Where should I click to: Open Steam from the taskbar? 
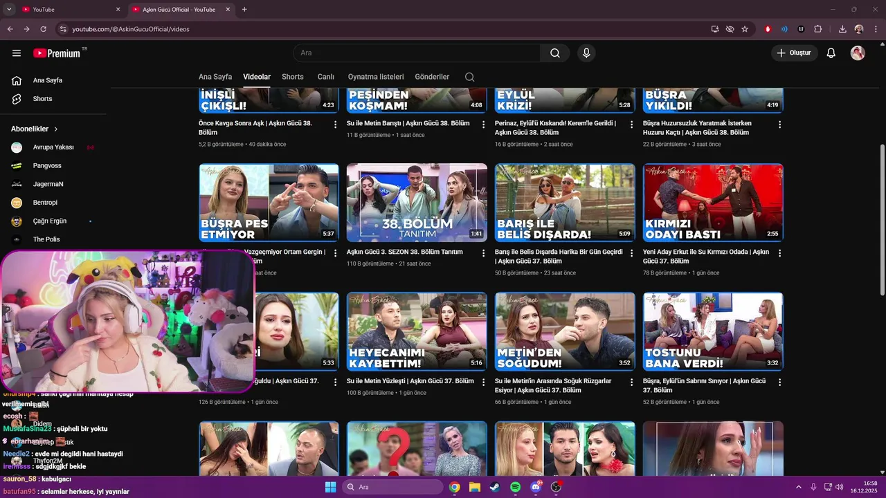pyautogui.click(x=495, y=487)
